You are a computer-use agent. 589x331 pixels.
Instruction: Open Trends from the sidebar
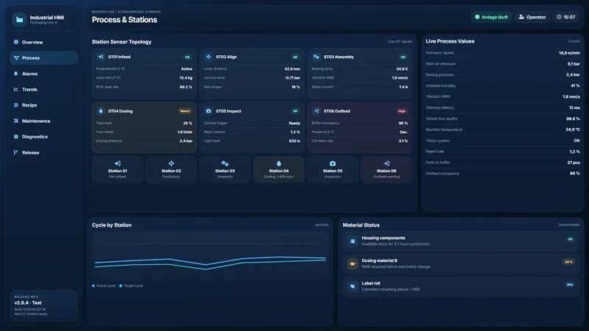43,89
